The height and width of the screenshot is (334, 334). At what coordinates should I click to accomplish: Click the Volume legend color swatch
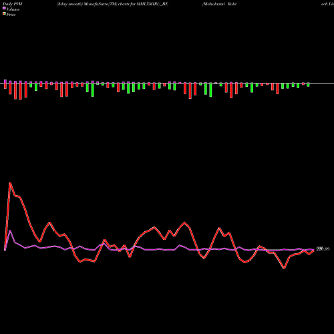[4, 9]
